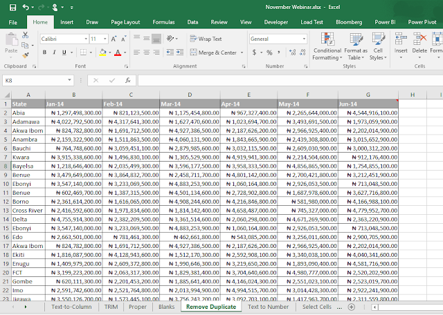443x315 pixels.
Task: Apply the yellow Fill Color swatch
Action: pyautogui.click(x=103, y=52)
